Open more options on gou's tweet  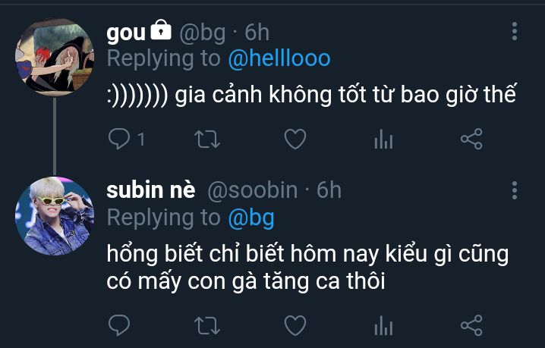515,31
